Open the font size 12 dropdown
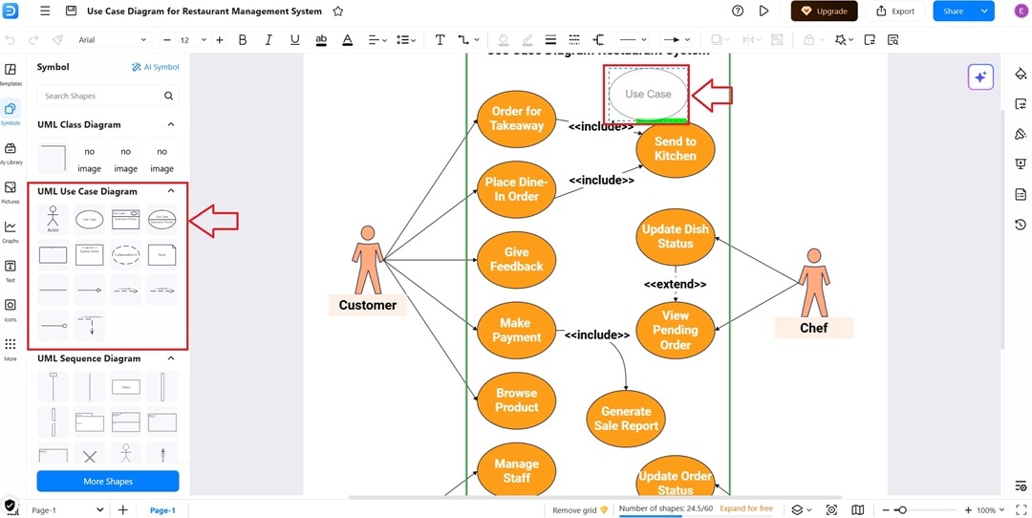 click(x=193, y=40)
